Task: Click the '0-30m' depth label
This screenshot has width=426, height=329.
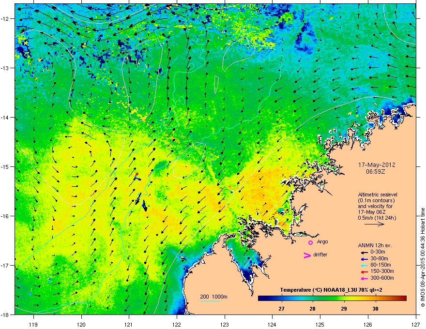Action: pos(378,252)
